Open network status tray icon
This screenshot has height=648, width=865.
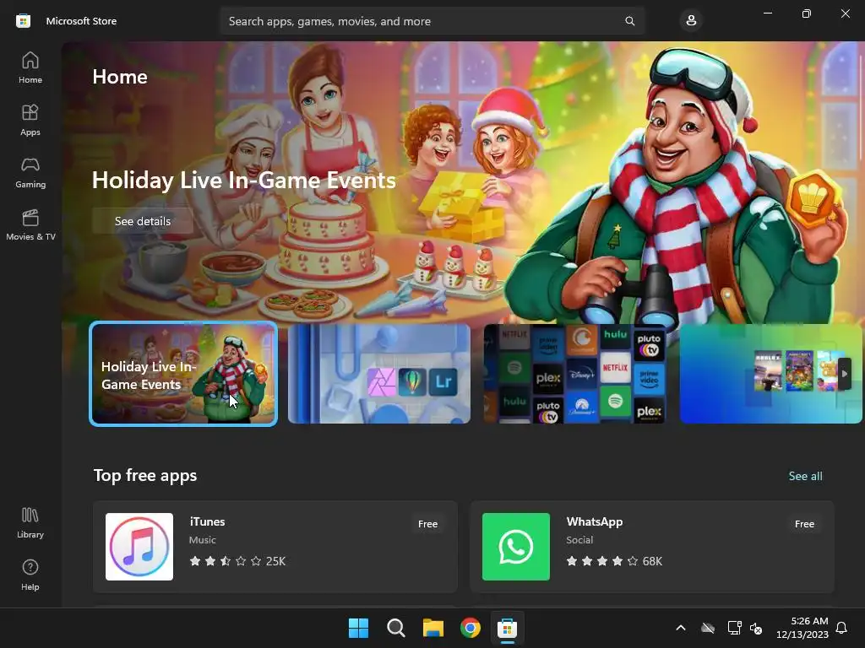pos(734,628)
